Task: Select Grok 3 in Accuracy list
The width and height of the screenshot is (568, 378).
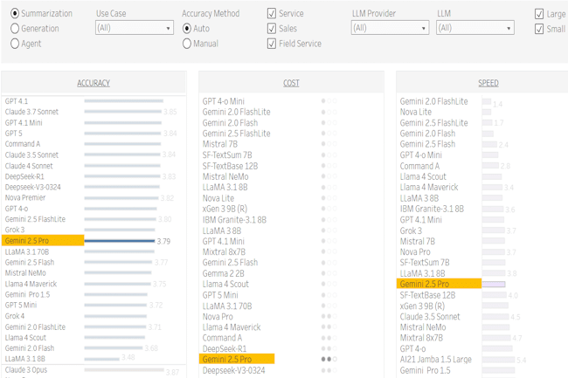Action: 15,230
